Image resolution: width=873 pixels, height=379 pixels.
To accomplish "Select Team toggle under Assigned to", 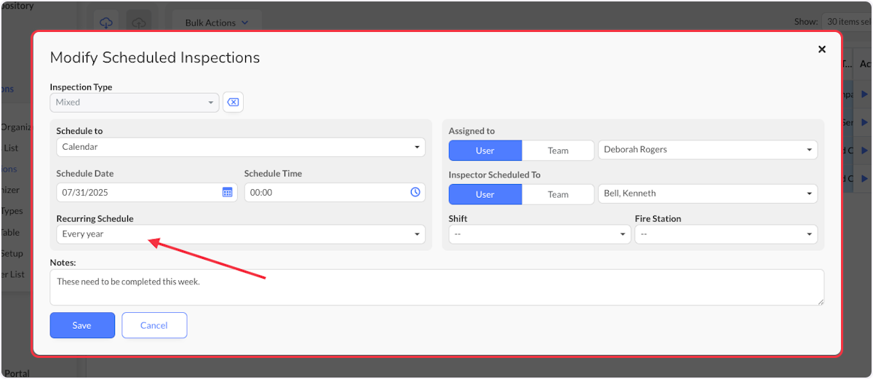I will (x=558, y=151).
